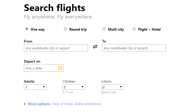Click the Flight + Hotel label
The width and height of the screenshot is (186, 112).
tap(149, 30)
